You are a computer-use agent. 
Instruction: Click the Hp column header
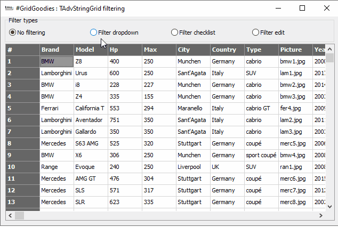125,50
